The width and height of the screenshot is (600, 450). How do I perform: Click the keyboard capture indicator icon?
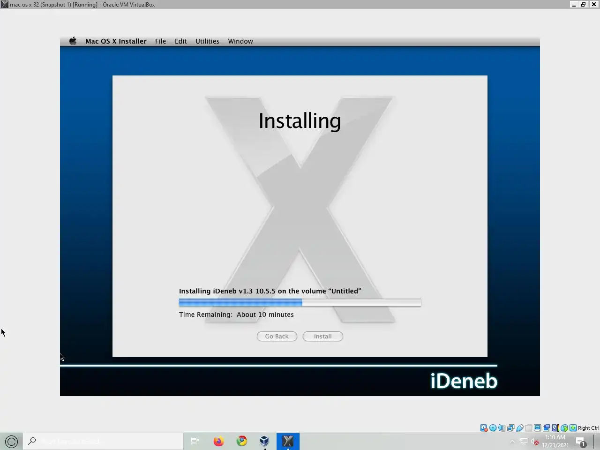click(x=573, y=428)
